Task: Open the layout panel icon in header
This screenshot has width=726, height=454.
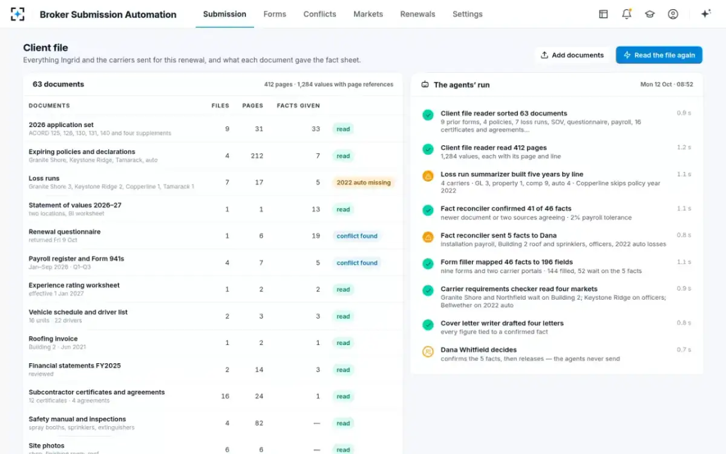Action: (x=603, y=14)
